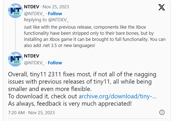Click the info icon beside the timestamp

(162, 113)
